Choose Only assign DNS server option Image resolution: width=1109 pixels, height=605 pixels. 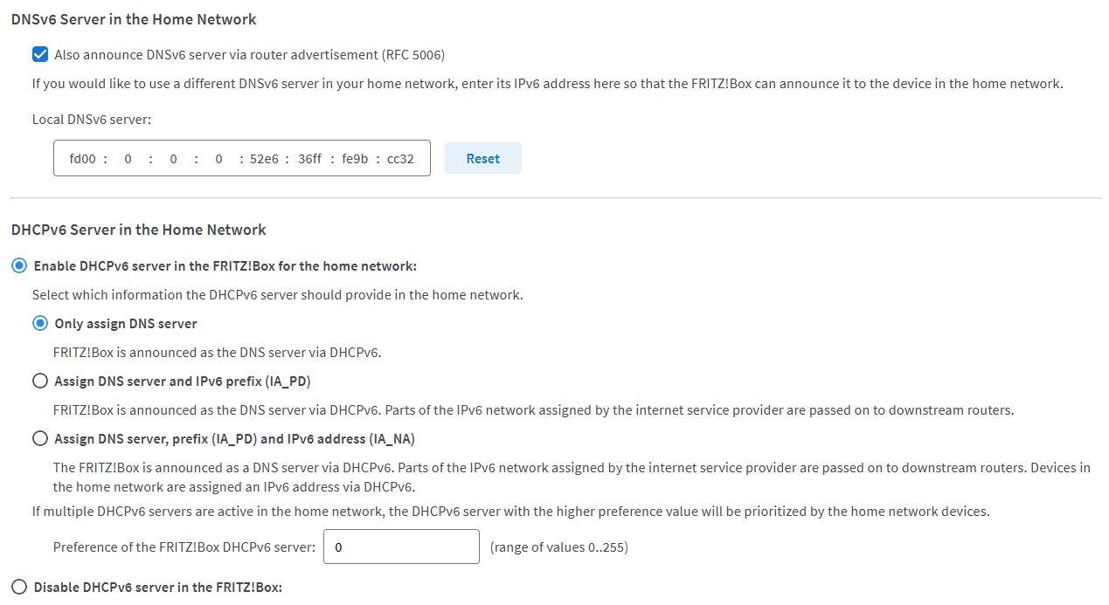point(40,324)
